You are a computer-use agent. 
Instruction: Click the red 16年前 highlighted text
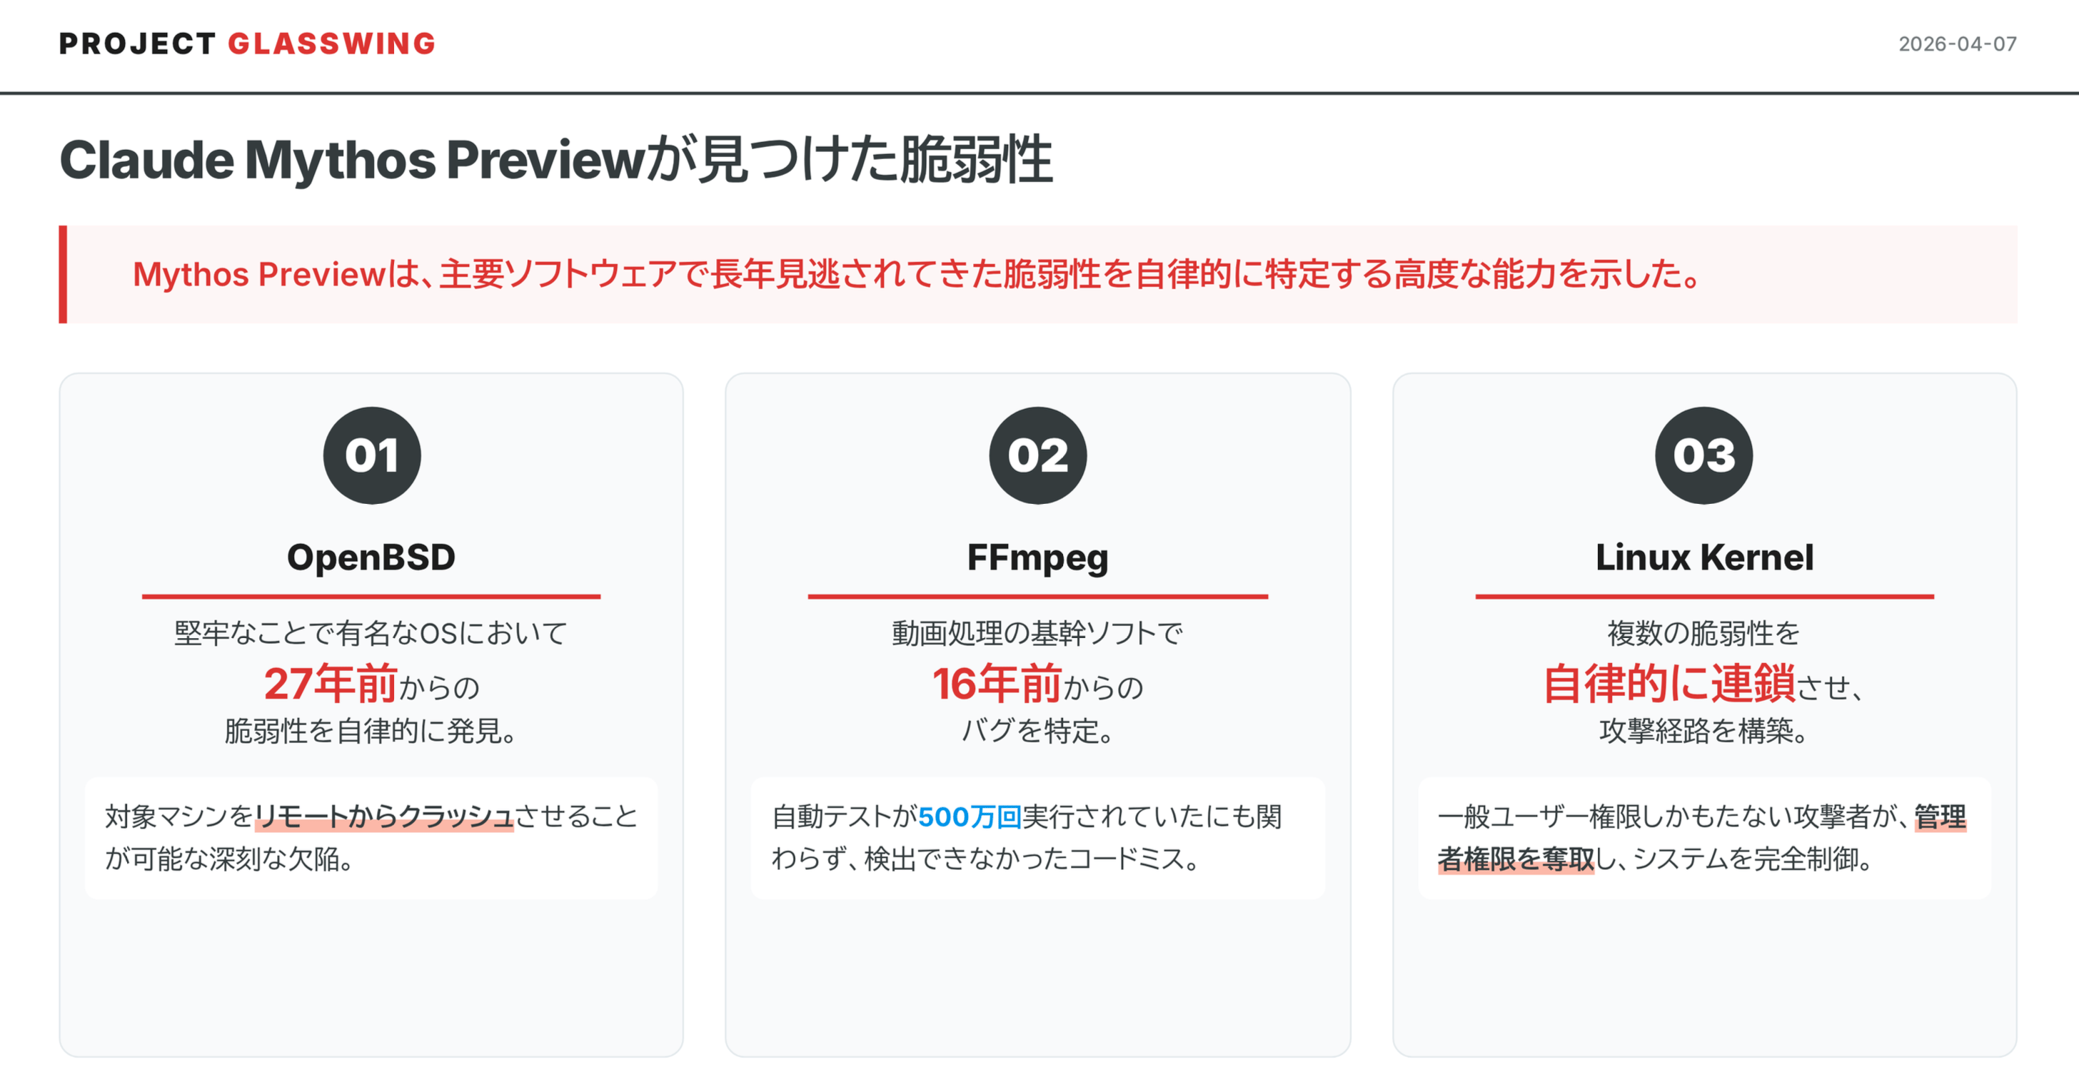997,684
